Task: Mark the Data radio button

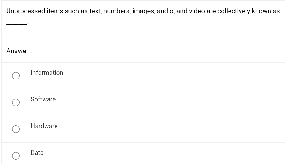Action: 16,156
